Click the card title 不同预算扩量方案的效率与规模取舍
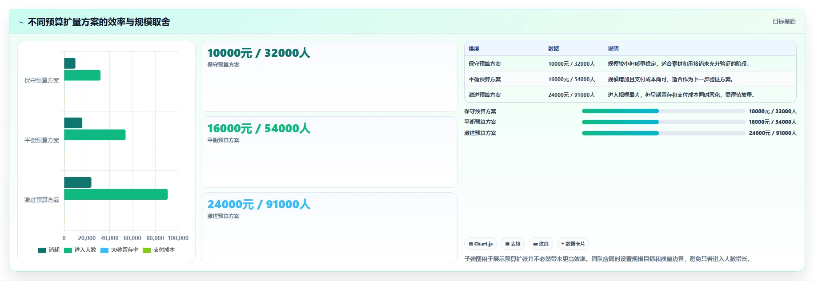The height and width of the screenshot is (281, 814). [x=99, y=22]
